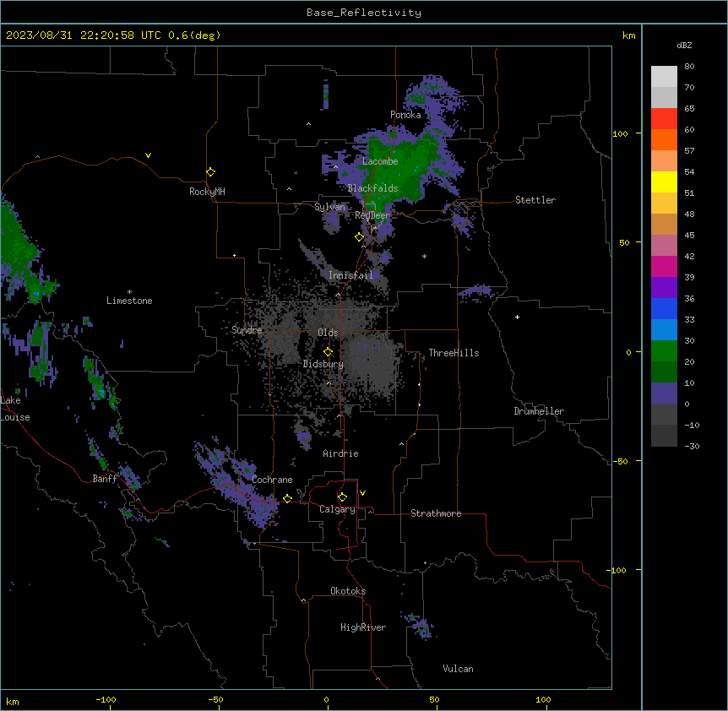Click the Cochrane city label
Image resolution: width=728 pixels, height=711 pixels.
(x=272, y=480)
